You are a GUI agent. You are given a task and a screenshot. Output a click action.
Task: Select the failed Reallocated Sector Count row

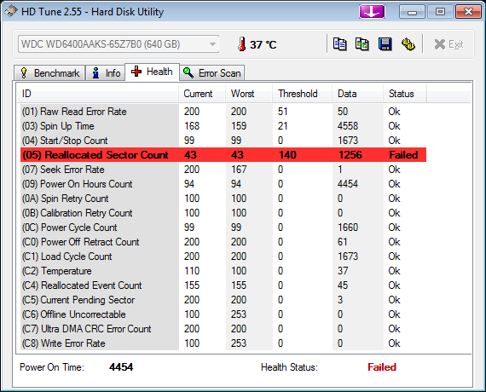coord(223,154)
